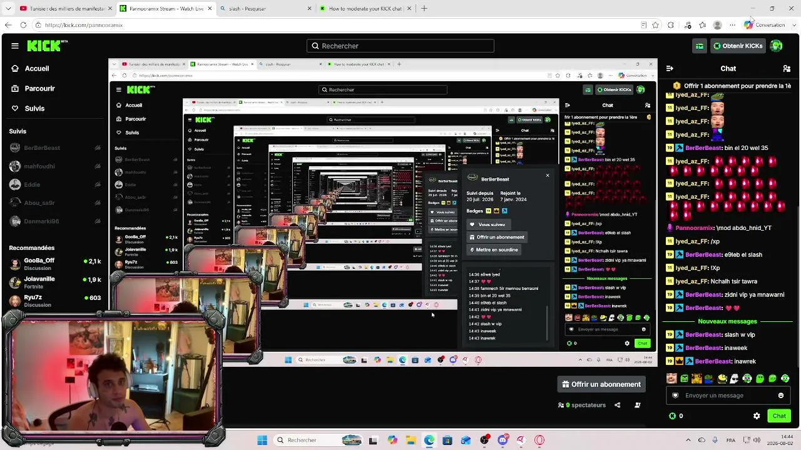Screen dimensions: 801x450
Task: Click the gift banner Offrir 1 abonnement in chat
Action: click(x=732, y=86)
